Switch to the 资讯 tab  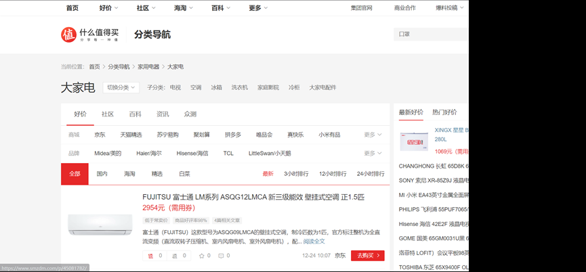(163, 114)
